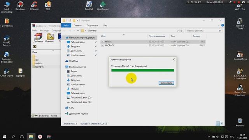Open the Корзина recycle bin
Image resolution: width=249 pixels, height=140 pixels.
coord(240,122)
